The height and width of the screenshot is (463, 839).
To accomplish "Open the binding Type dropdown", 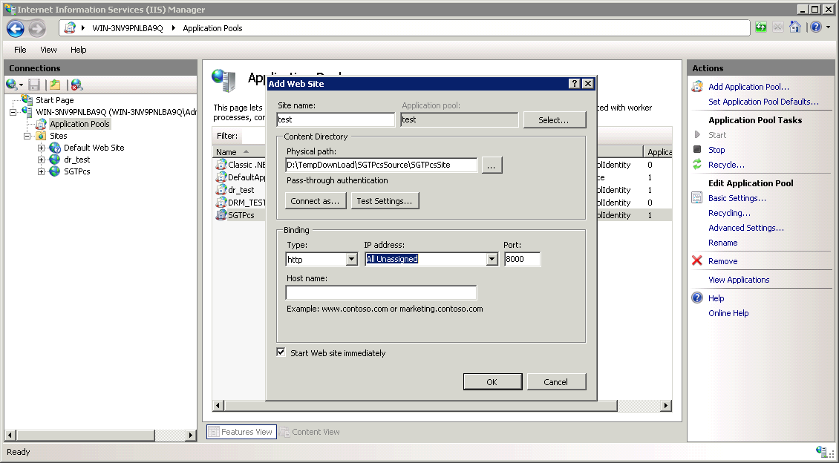I will click(351, 259).
